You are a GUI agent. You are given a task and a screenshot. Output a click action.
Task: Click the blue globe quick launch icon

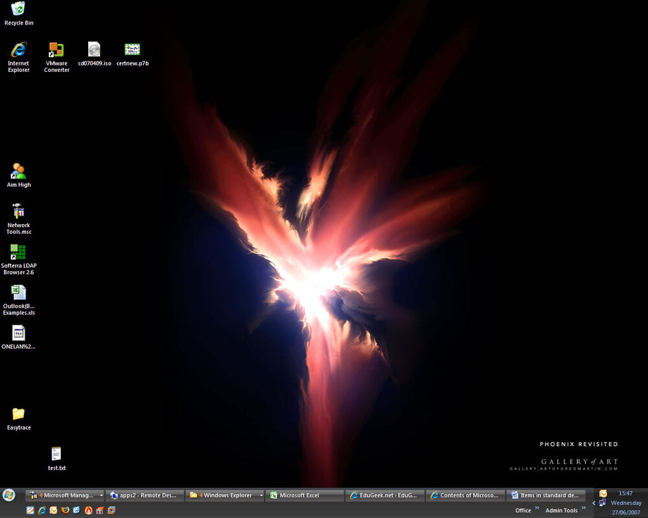click(76, 510)
